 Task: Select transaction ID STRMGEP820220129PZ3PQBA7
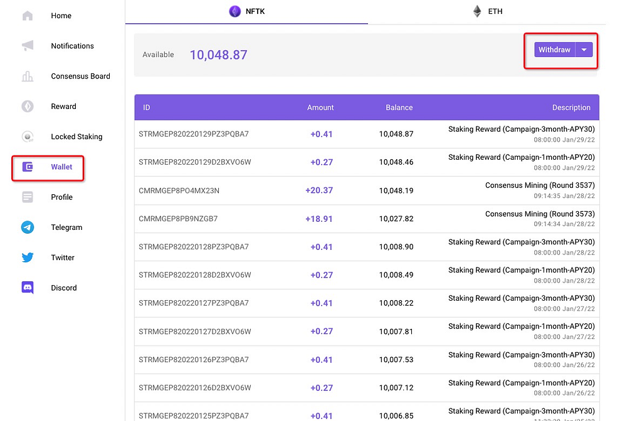coord(194,134)
